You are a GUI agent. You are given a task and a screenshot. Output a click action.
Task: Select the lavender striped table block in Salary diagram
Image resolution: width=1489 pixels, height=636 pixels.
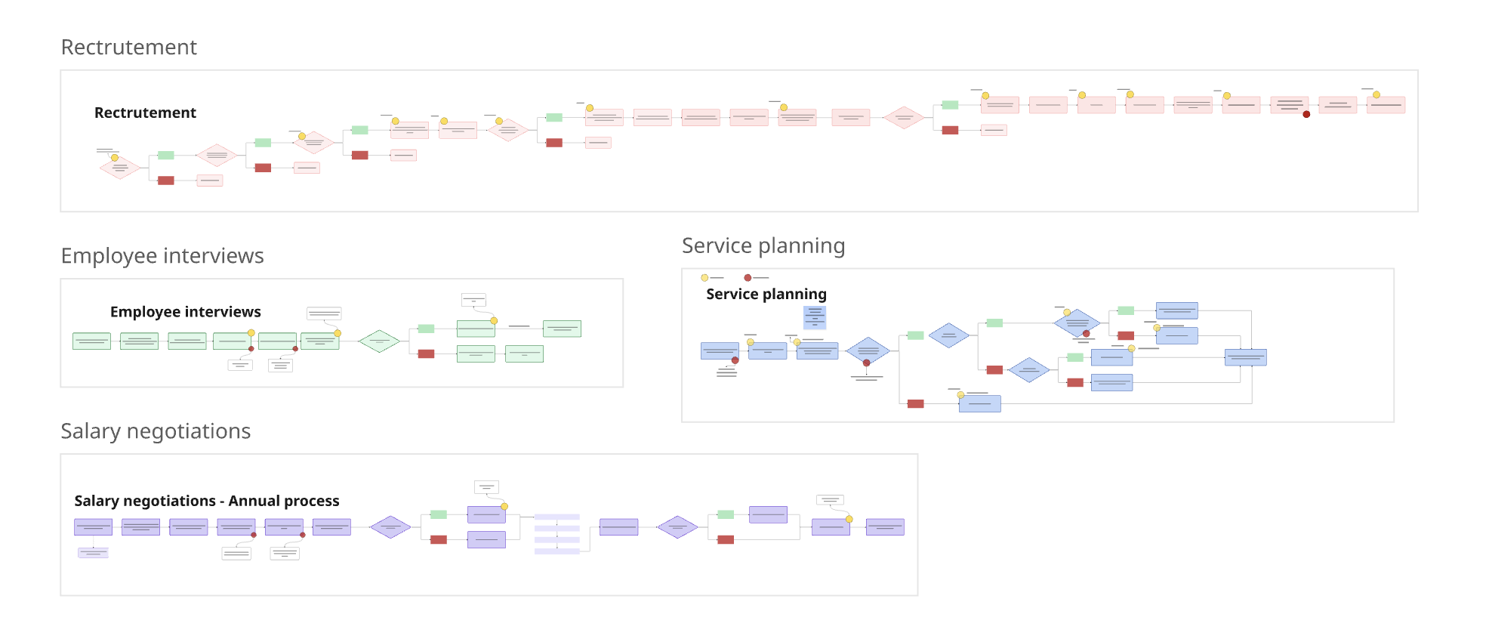[557, 534]
